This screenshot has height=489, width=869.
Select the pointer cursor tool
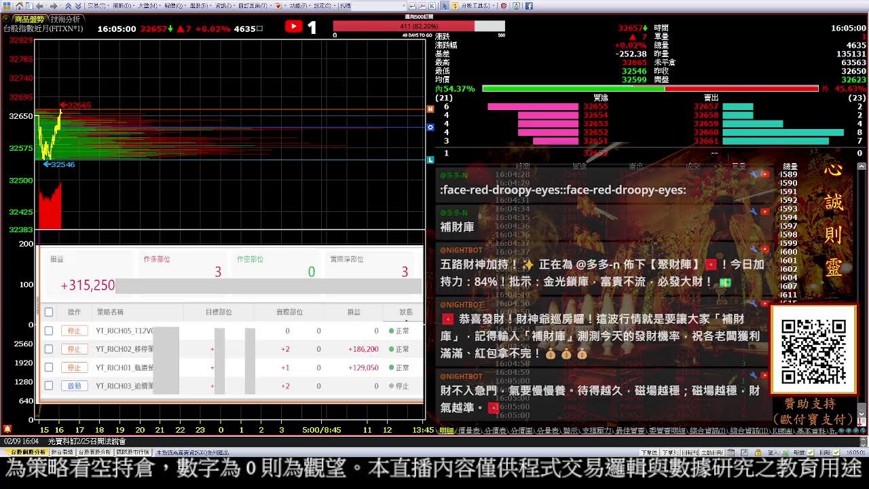pos(444,5)
